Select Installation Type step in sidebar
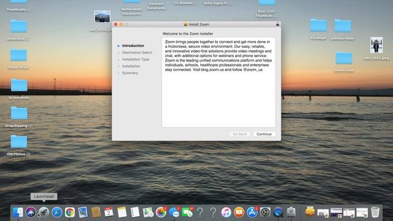393x221 pixels. [136, 59]
